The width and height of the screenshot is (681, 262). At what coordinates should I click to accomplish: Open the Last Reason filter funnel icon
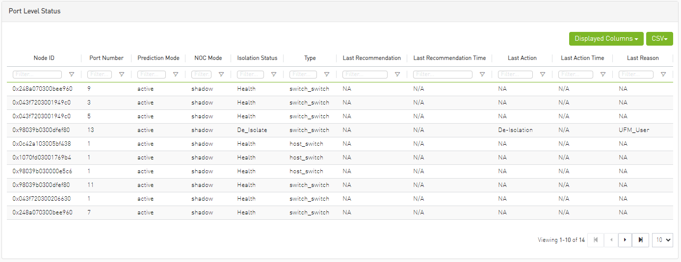(x=663, y=75)
